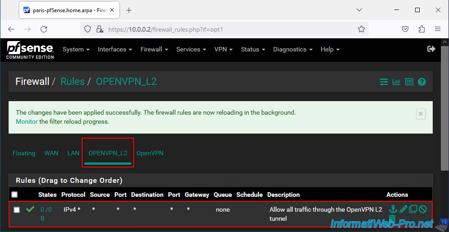This screenshot has height=232, width=449.
Task: Reload the page
Action: (x=44, y=29)
